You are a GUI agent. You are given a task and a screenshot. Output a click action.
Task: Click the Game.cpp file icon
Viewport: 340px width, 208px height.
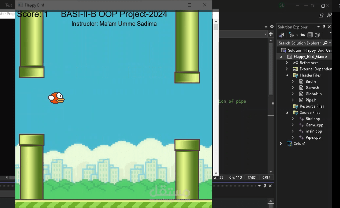pos(301,125)
